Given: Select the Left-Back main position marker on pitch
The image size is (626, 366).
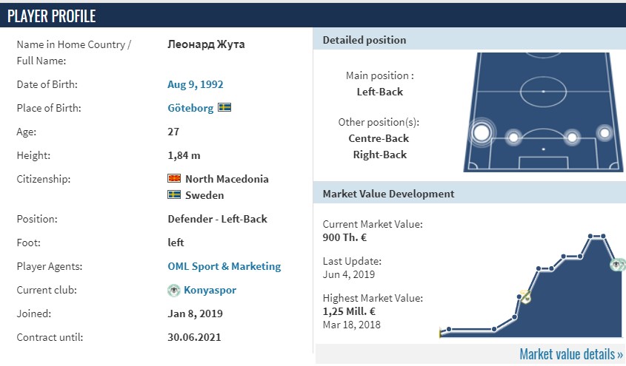Looking at the screenshot, I should coord(482,132).
